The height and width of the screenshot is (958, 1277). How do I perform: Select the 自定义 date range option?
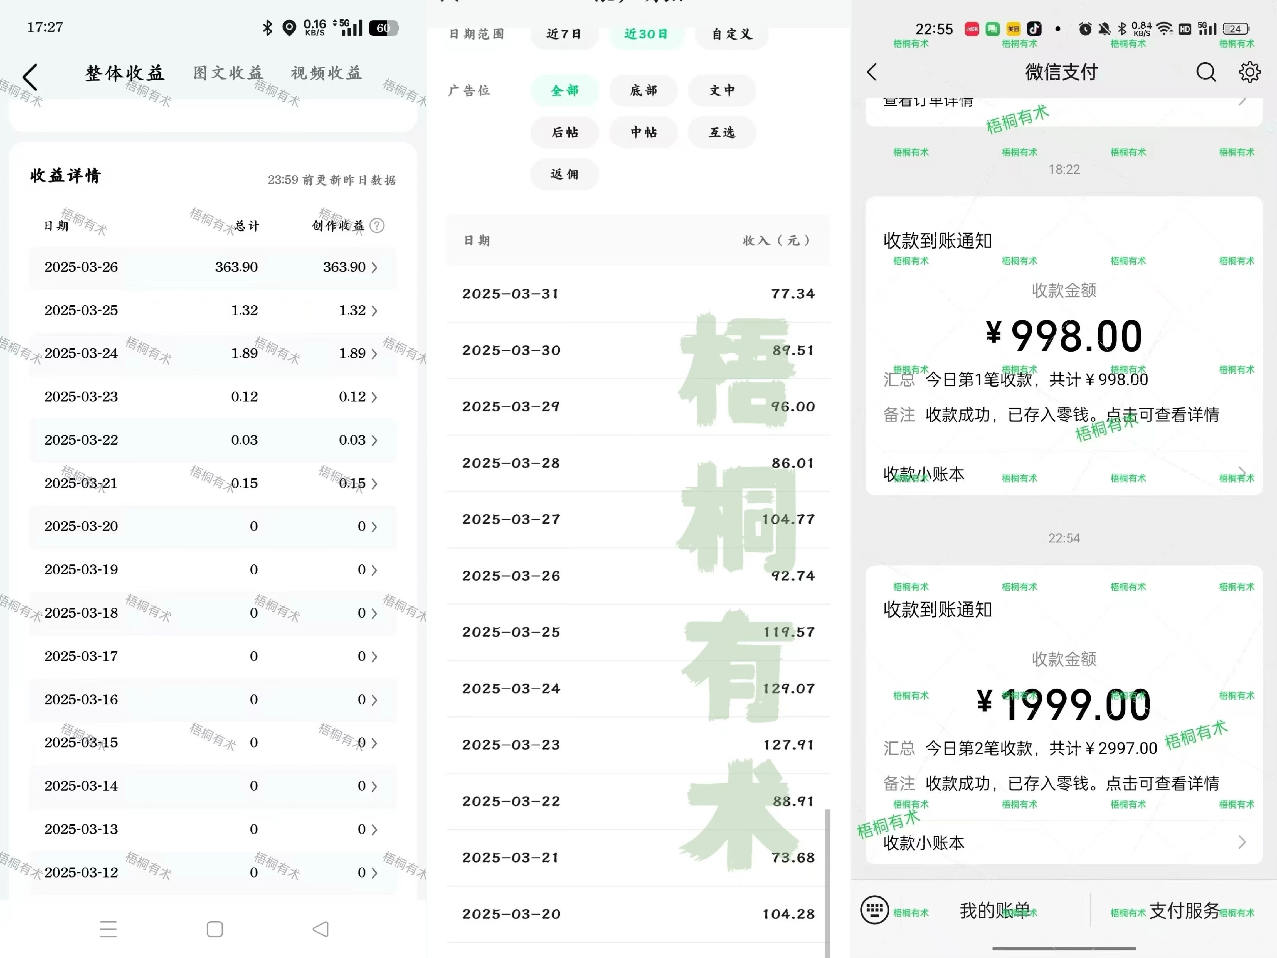731,34
